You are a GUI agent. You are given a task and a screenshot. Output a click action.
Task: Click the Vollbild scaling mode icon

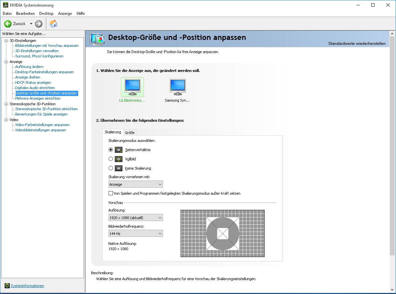[x=118, y=159]
